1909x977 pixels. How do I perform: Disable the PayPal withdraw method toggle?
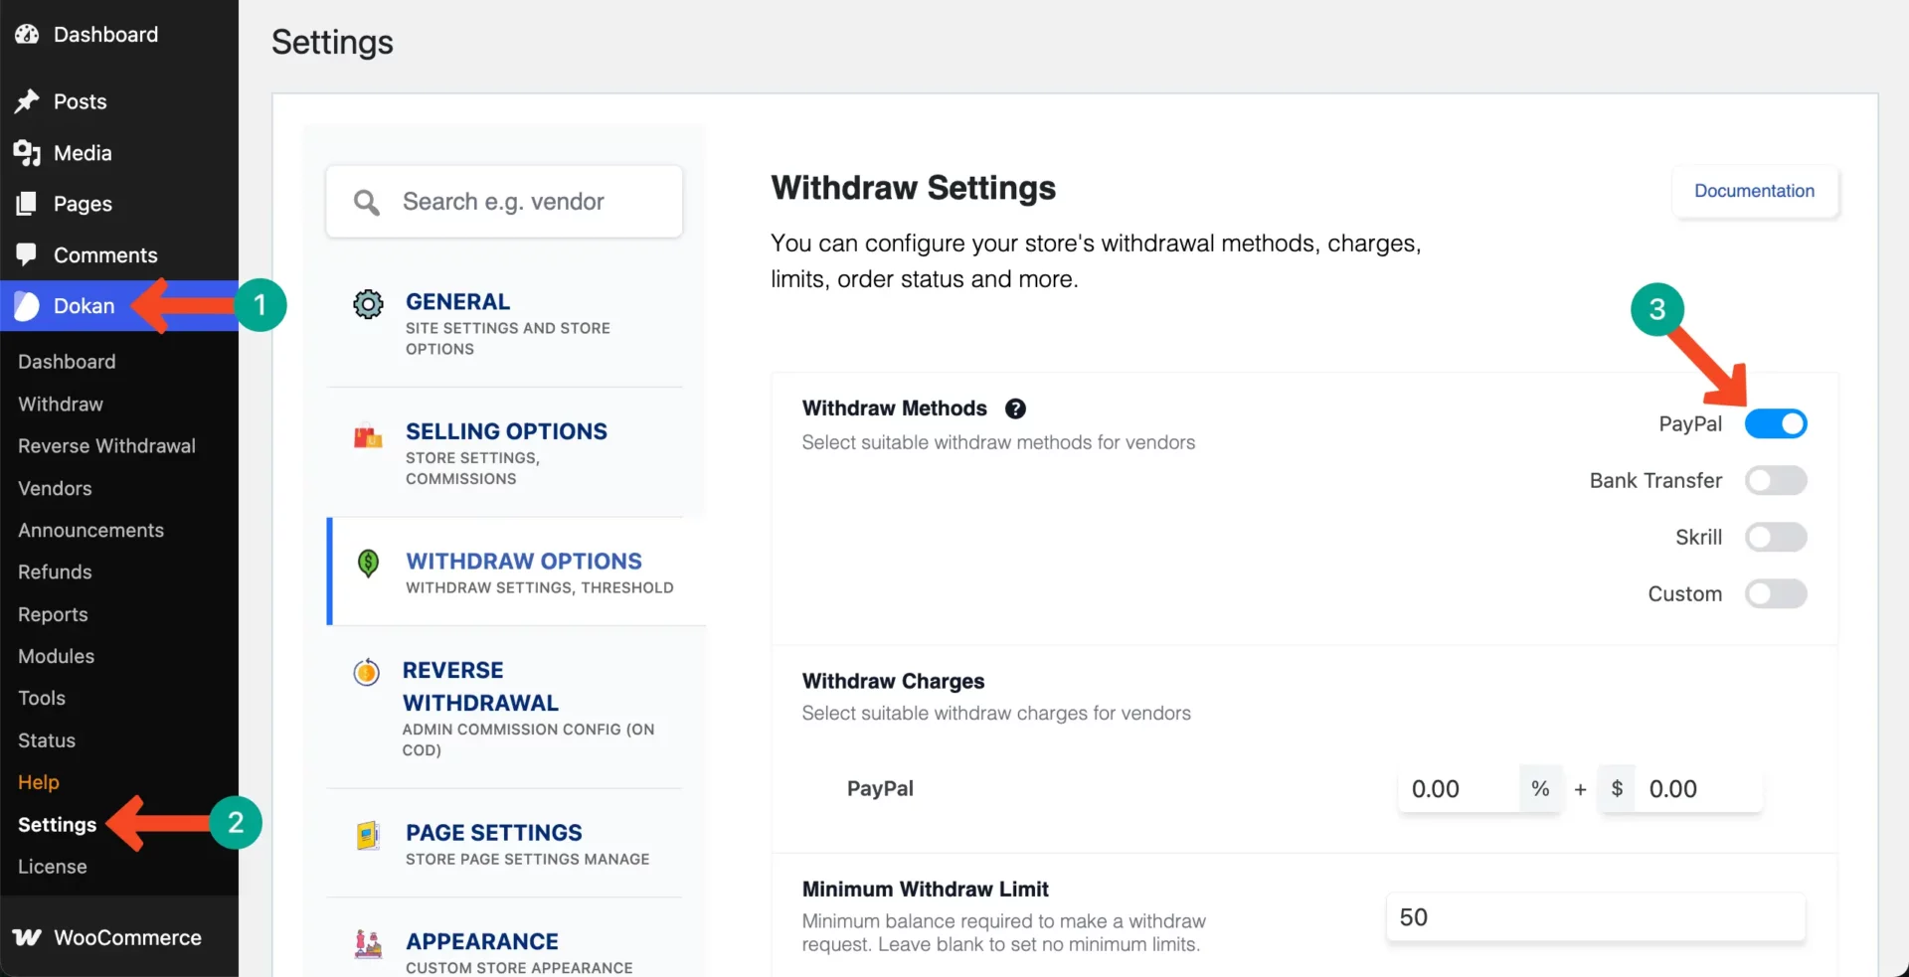click(1776, 423)
